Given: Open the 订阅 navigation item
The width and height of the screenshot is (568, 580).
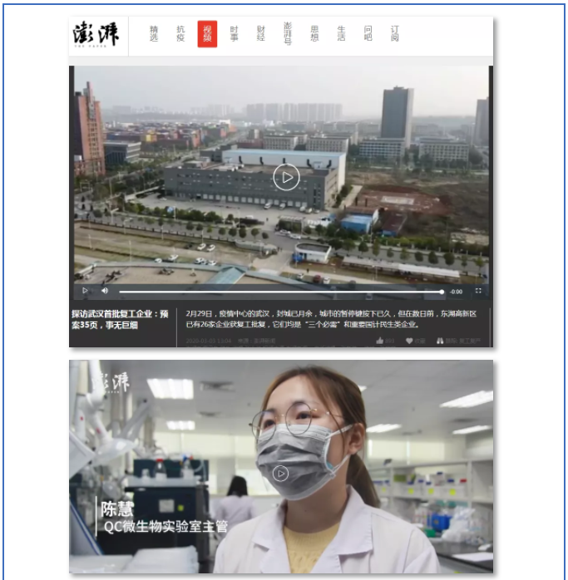Looking at the screenshot, I should [395, 34].
